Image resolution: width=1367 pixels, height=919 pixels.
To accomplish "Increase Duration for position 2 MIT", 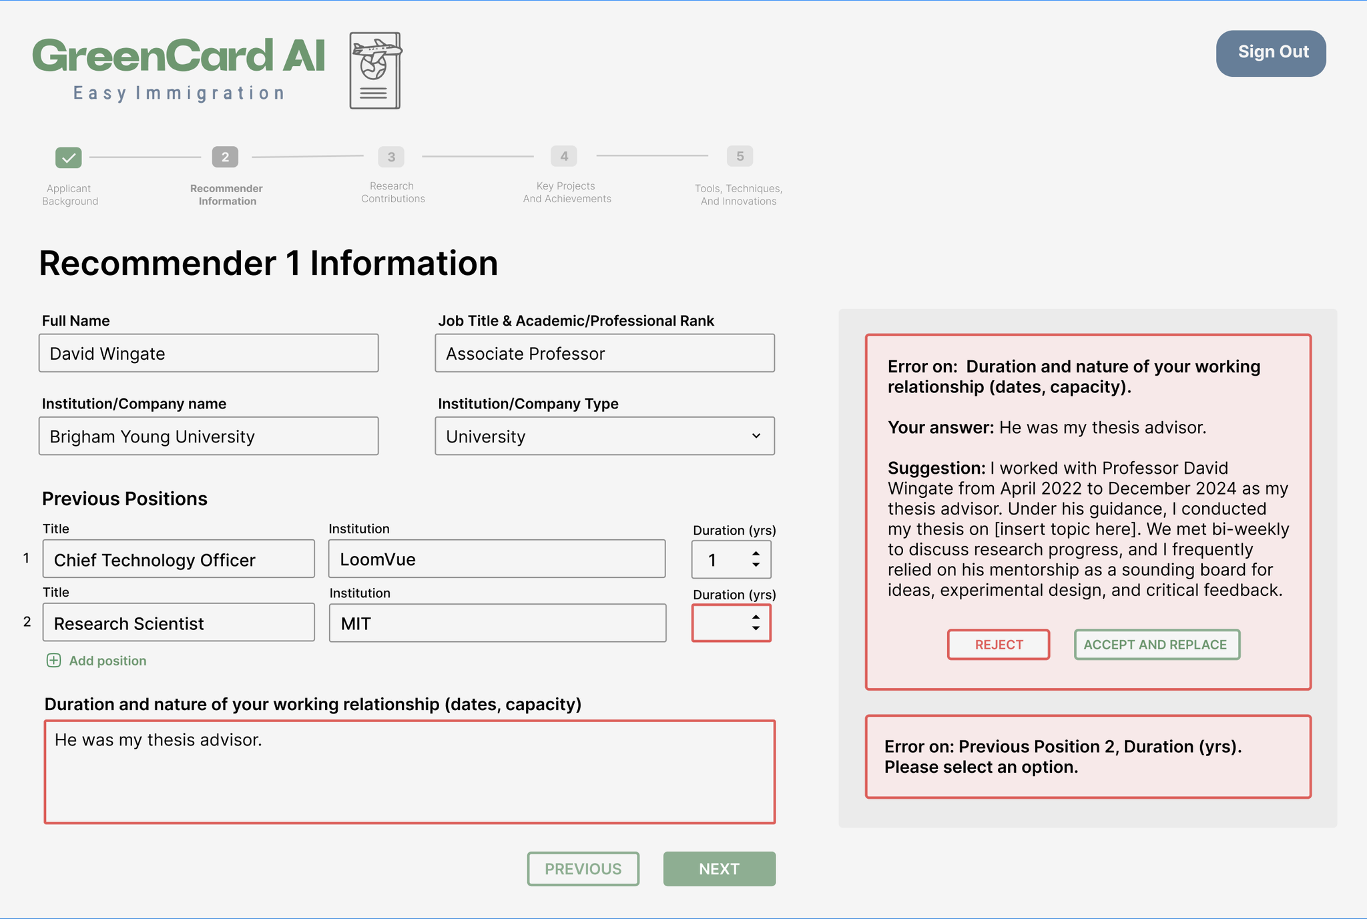I will pyautogui.click(x=756, y=617).
